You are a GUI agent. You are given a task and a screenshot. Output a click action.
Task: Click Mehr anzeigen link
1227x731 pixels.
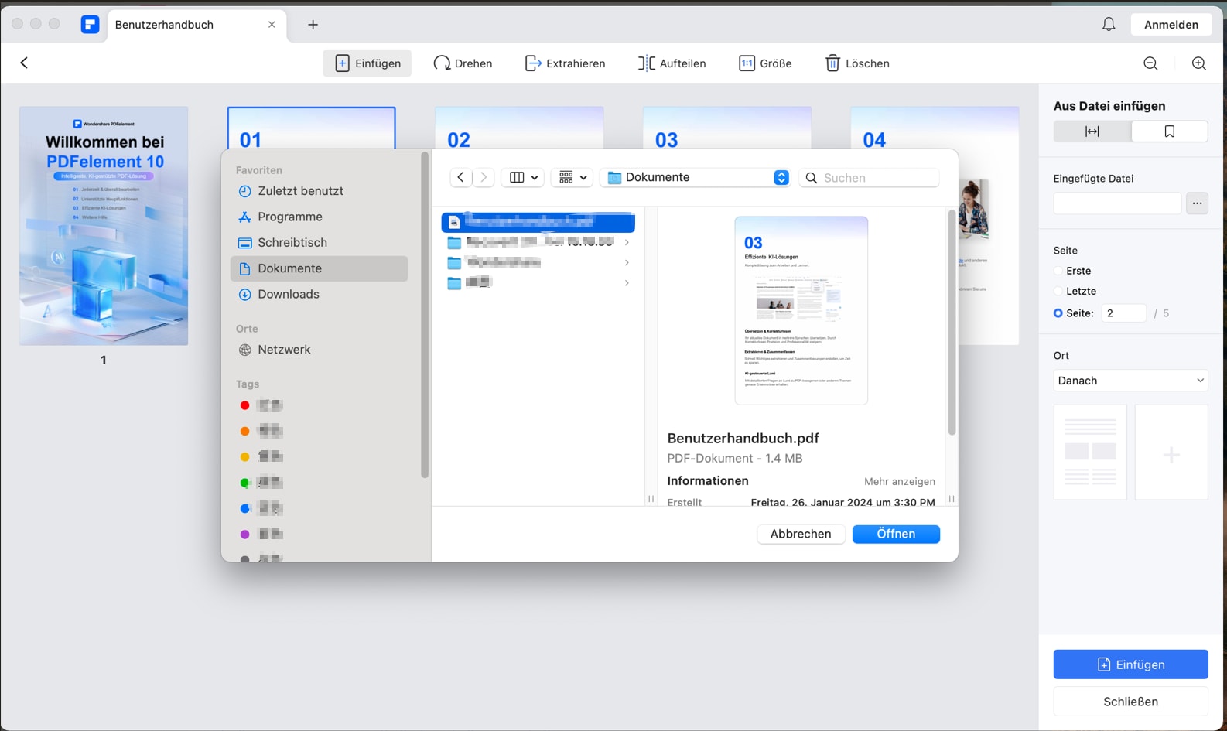coord(899,481)
